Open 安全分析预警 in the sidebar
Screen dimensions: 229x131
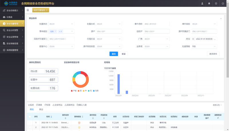tap(12, 30)
